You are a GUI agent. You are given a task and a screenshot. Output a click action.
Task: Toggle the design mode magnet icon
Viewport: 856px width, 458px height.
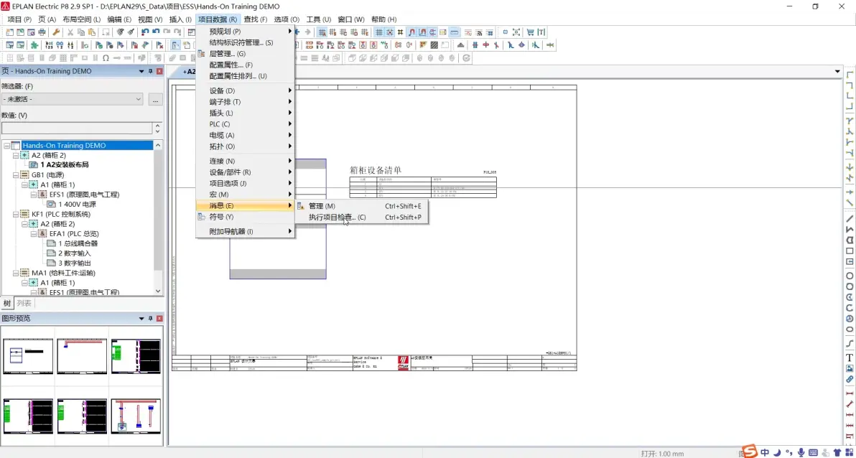click(x=422, y=32)
